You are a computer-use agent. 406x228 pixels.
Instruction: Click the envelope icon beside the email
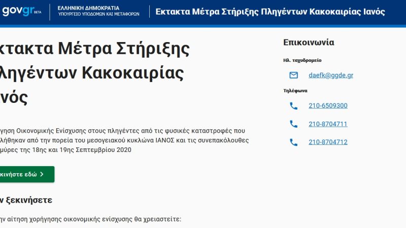click(x=293, y=75)
